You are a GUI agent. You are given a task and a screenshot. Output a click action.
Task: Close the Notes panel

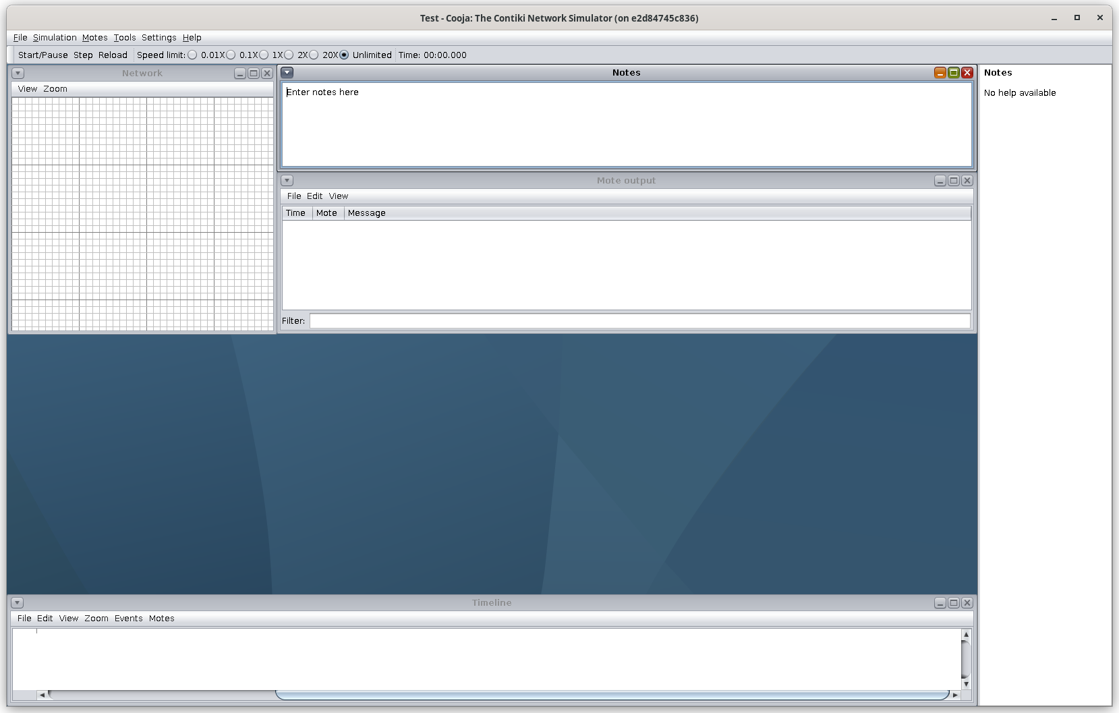click(x=967, y=72)
